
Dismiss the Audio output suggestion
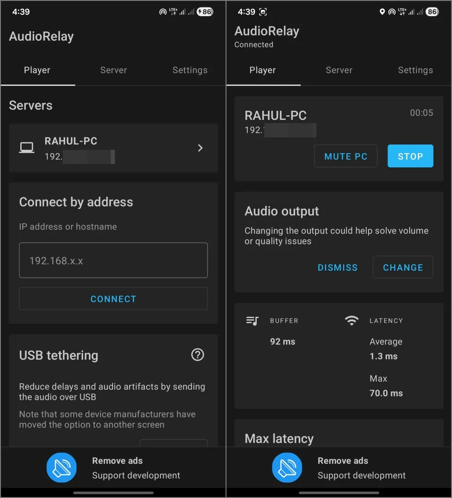[x=338, y=267]
